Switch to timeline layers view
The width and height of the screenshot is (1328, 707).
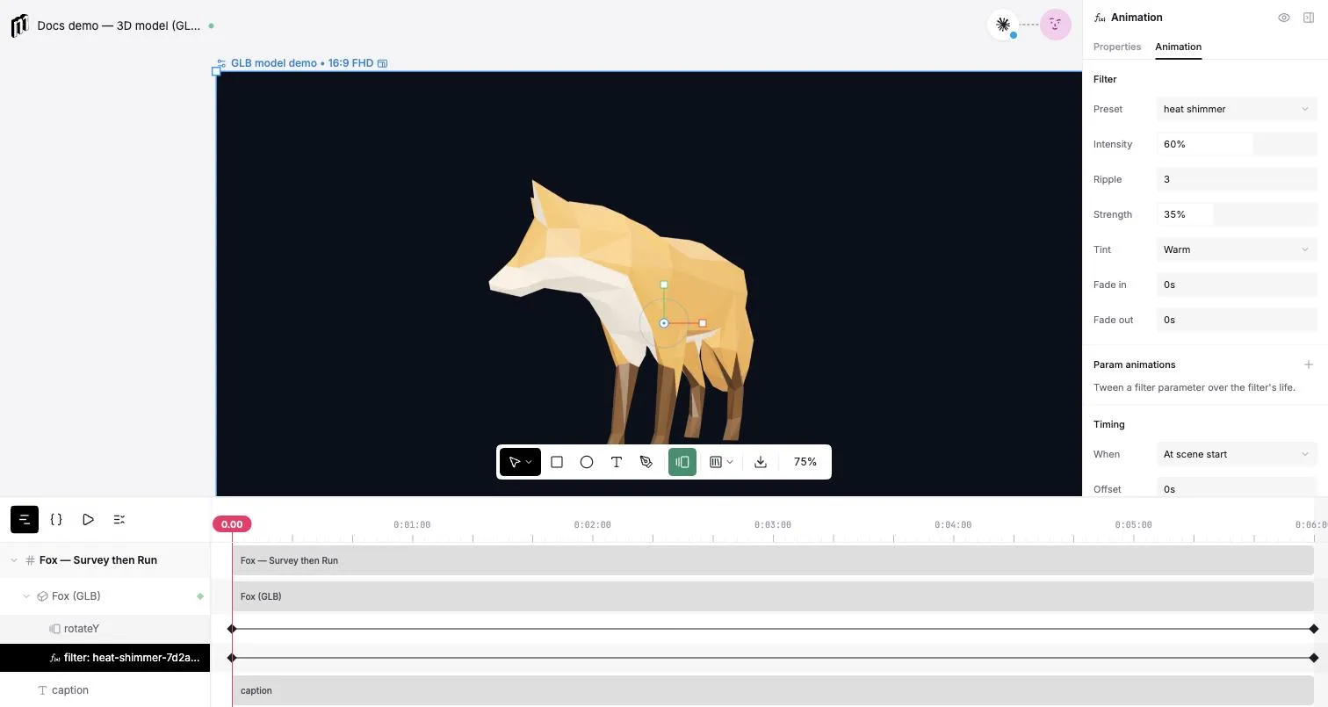coord(25,519)
